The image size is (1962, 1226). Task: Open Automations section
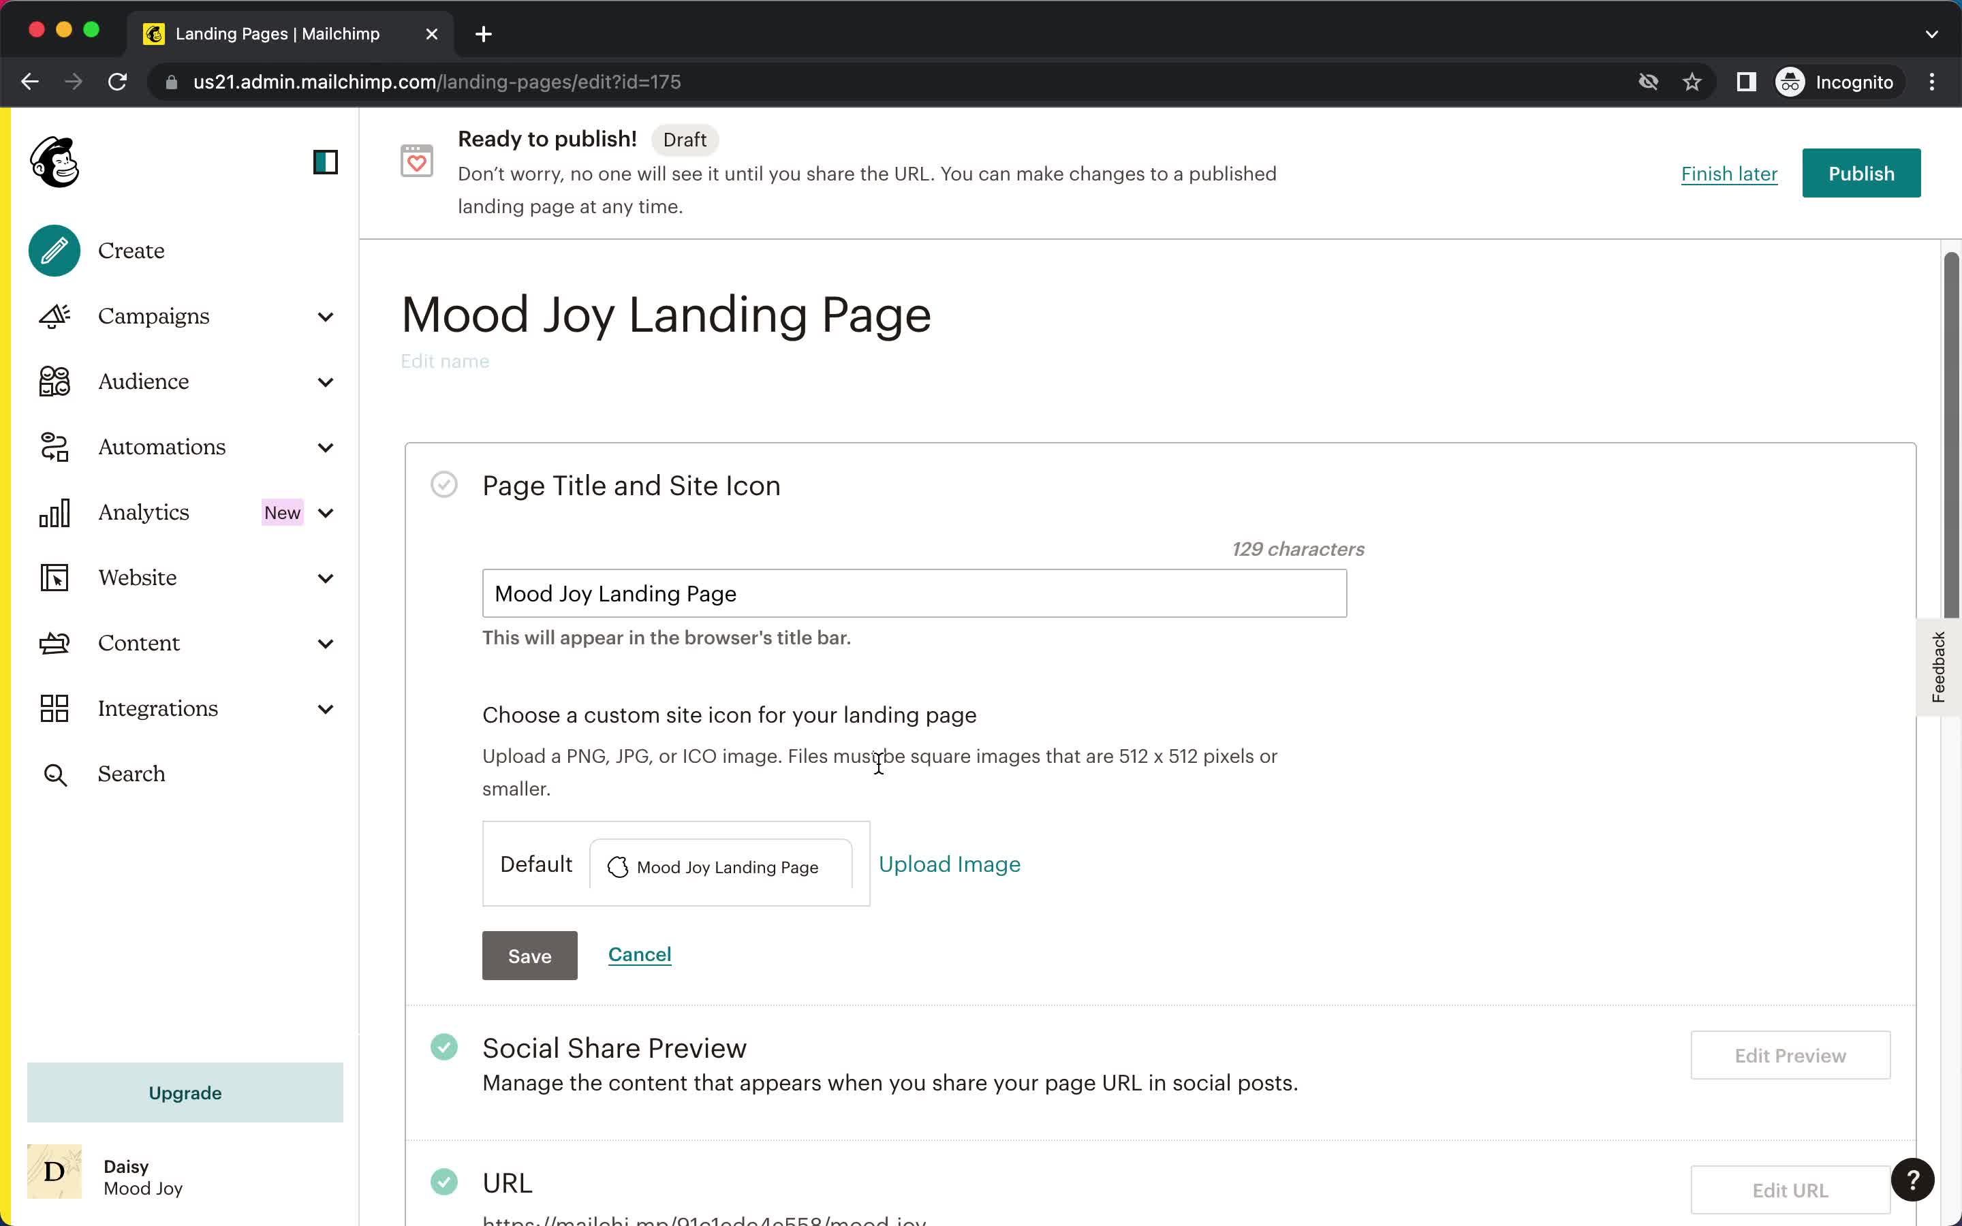pyautogui.click(x=162, y=446)
